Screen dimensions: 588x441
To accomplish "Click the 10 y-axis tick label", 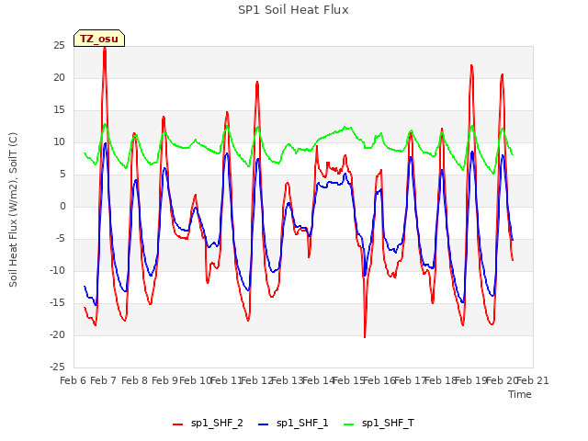I will pos(59,142).
